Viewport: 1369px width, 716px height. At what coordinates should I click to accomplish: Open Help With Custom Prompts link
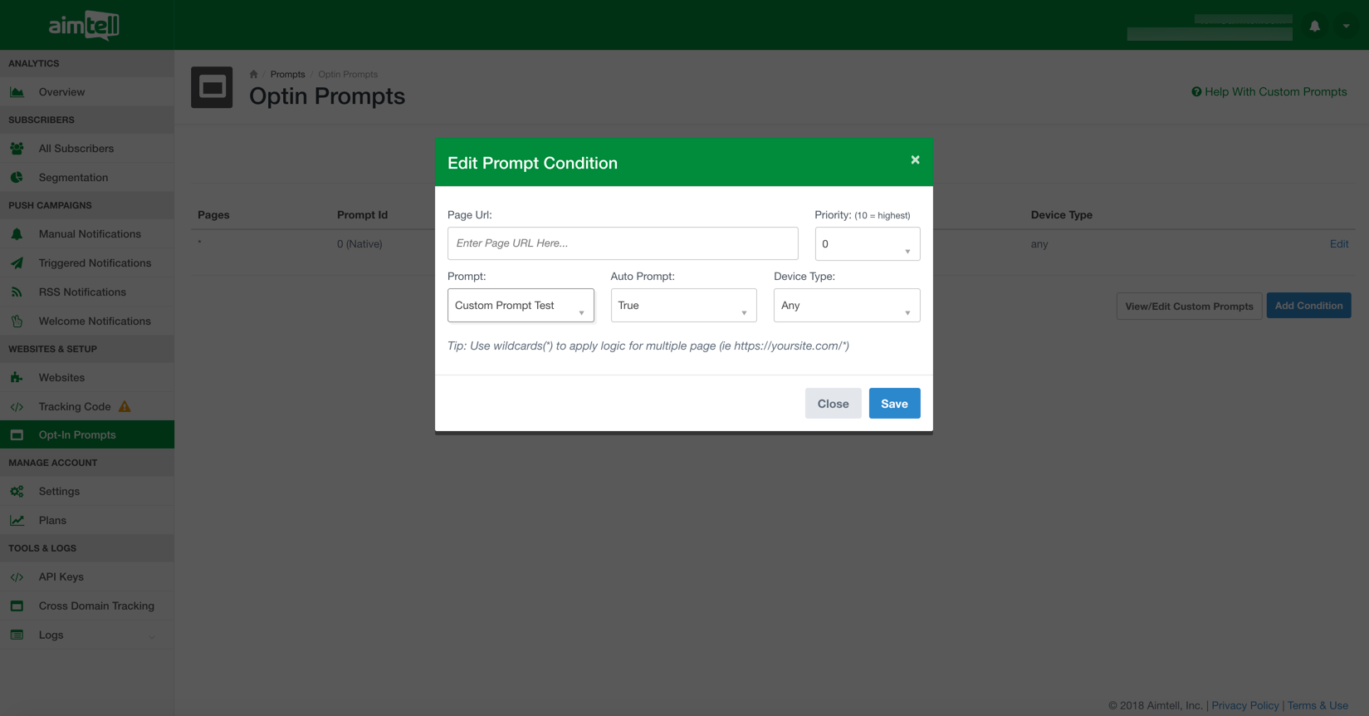(x=1269, y=92)
